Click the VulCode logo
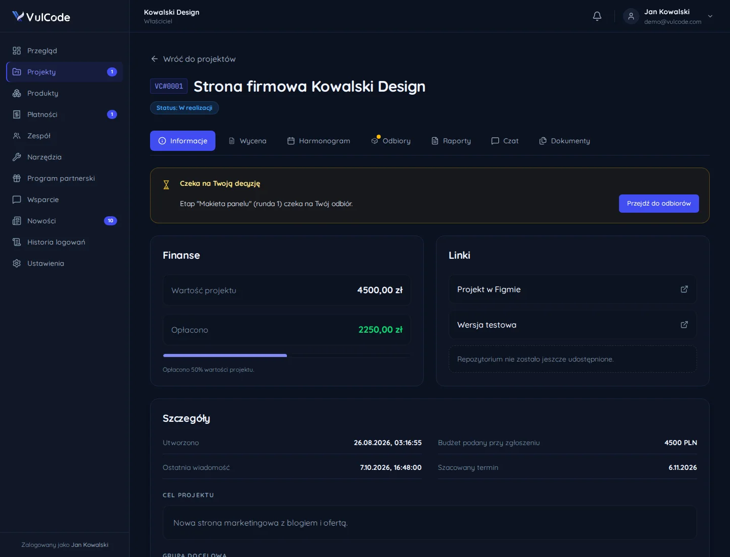Image resolution: width=730 pixels, height=557 pixels. point(41,17)
